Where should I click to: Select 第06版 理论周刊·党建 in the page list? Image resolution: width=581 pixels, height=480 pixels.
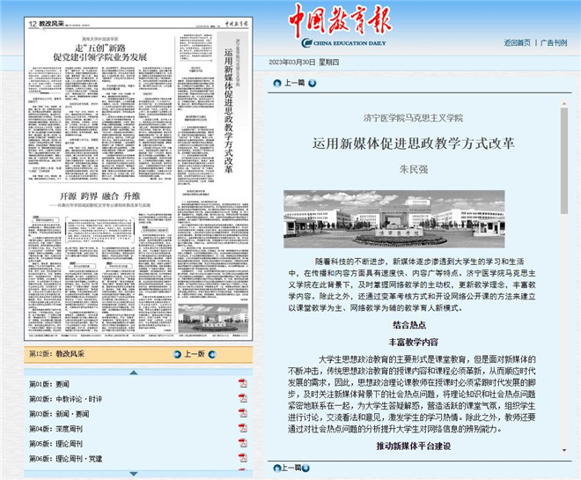(66, 457)
